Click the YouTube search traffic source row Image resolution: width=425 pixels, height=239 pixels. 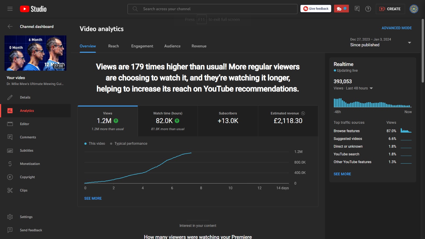(x=373, y=154)
